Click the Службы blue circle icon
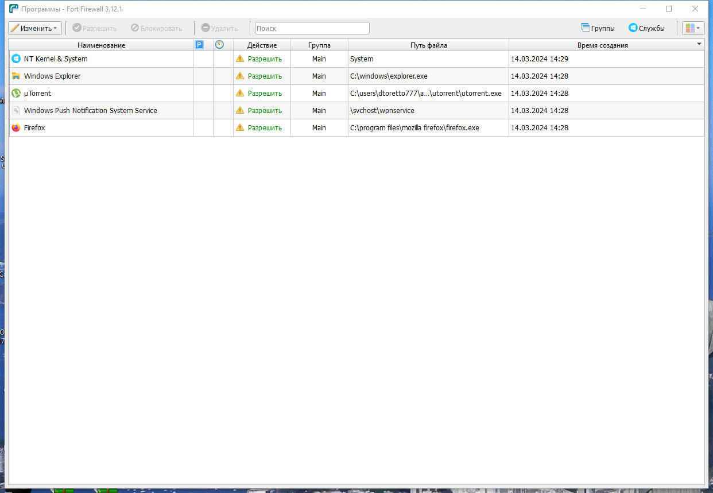Screen dimensions: 713x493 [633, 28]
